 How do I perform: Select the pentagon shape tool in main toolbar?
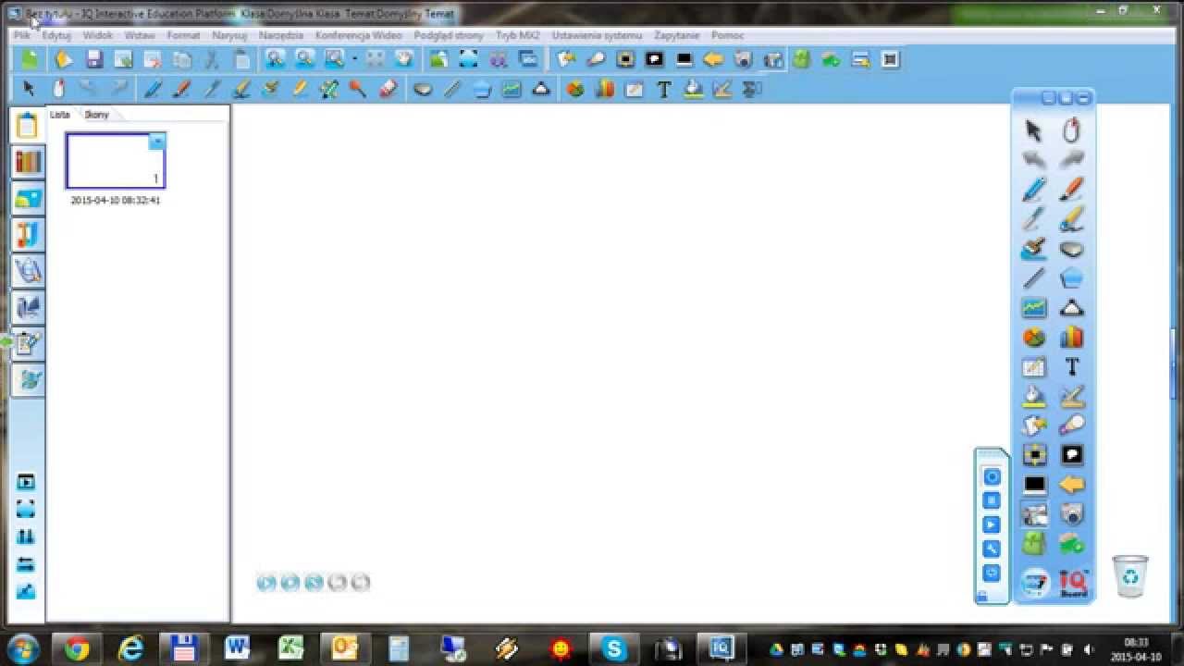tap(482, 89)
